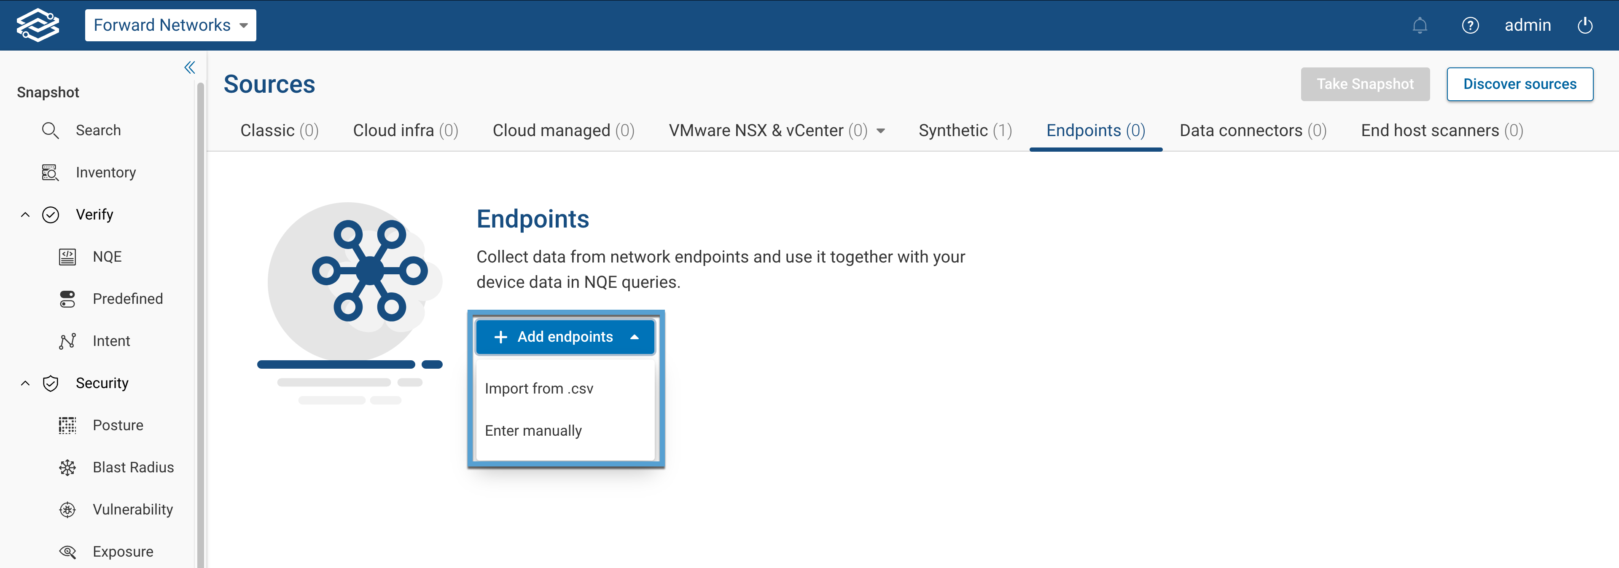This screenshot has width=1619, height=568.
Task: Collapse the sidebar with the double chevron
Action: tap(189, 67)
